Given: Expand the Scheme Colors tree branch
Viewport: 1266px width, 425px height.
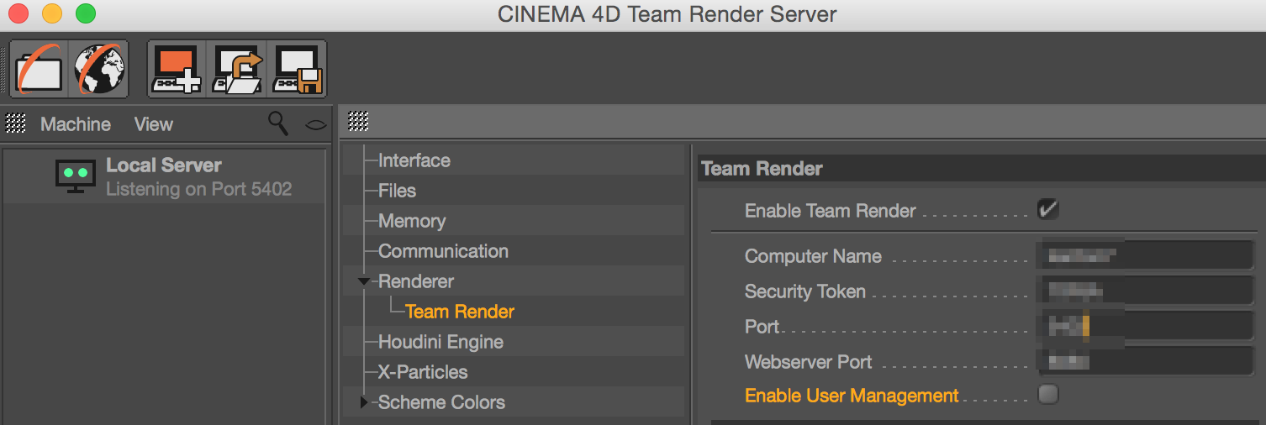Looking at the screenshot, I should [x=364, y=402].
